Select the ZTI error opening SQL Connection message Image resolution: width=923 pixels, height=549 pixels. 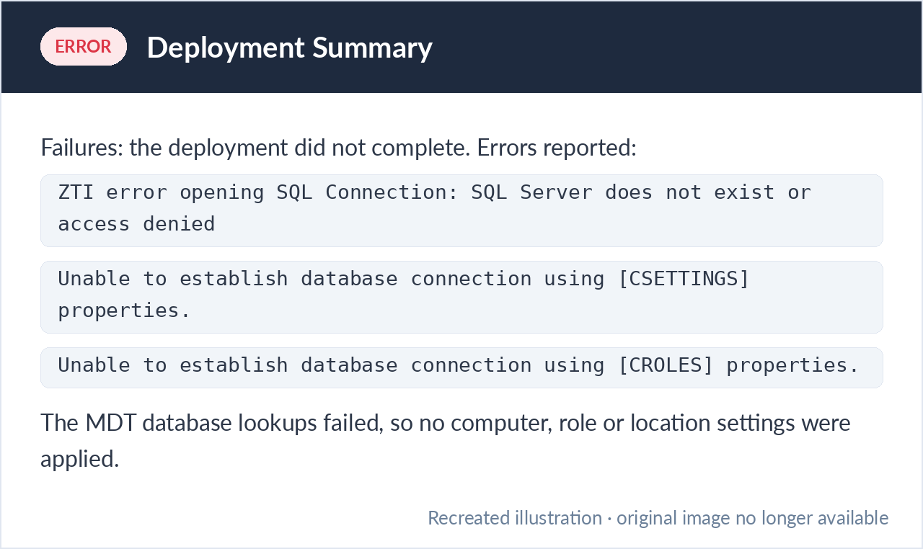coord(461,210)
